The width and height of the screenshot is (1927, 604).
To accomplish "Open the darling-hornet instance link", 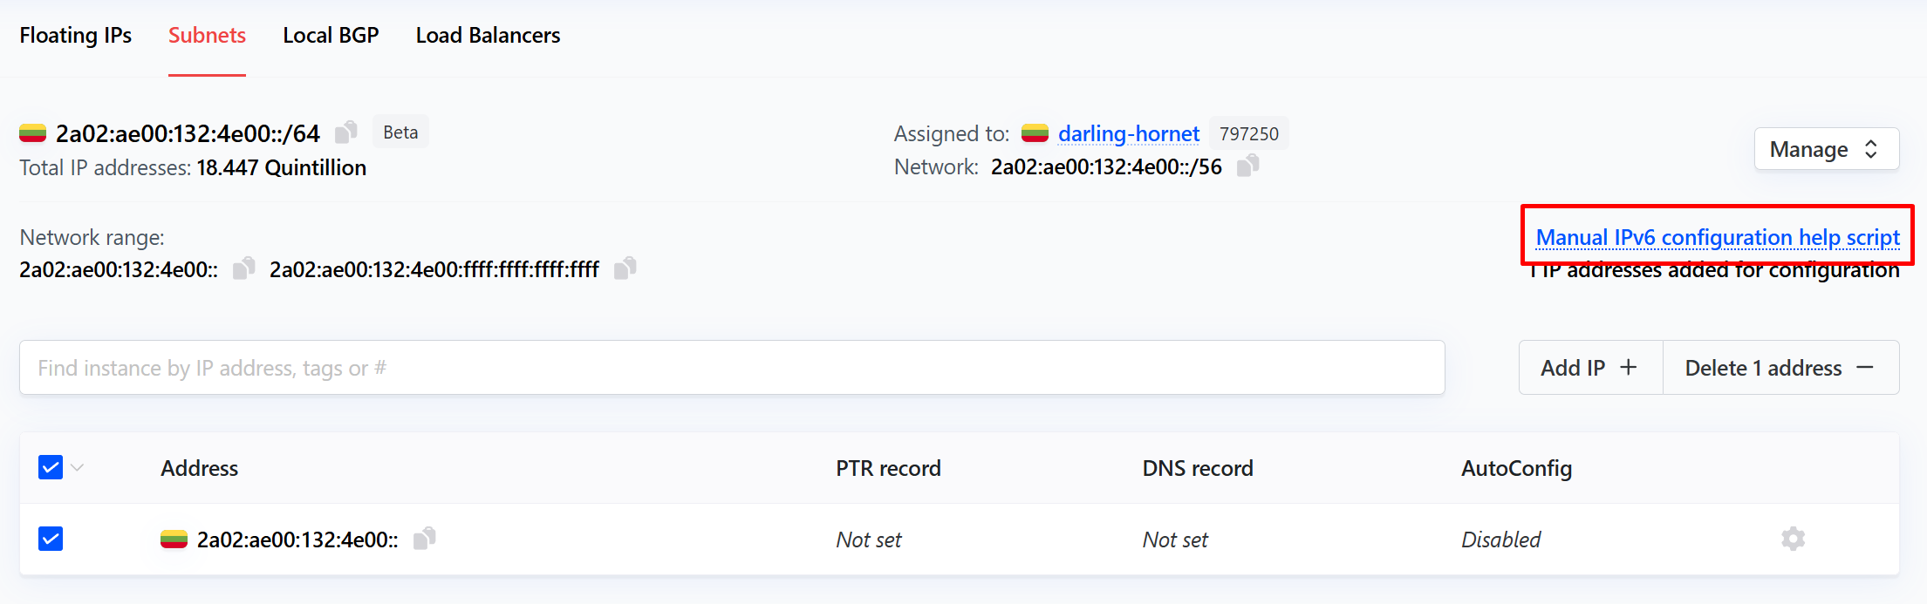I will click(1128, 133).
